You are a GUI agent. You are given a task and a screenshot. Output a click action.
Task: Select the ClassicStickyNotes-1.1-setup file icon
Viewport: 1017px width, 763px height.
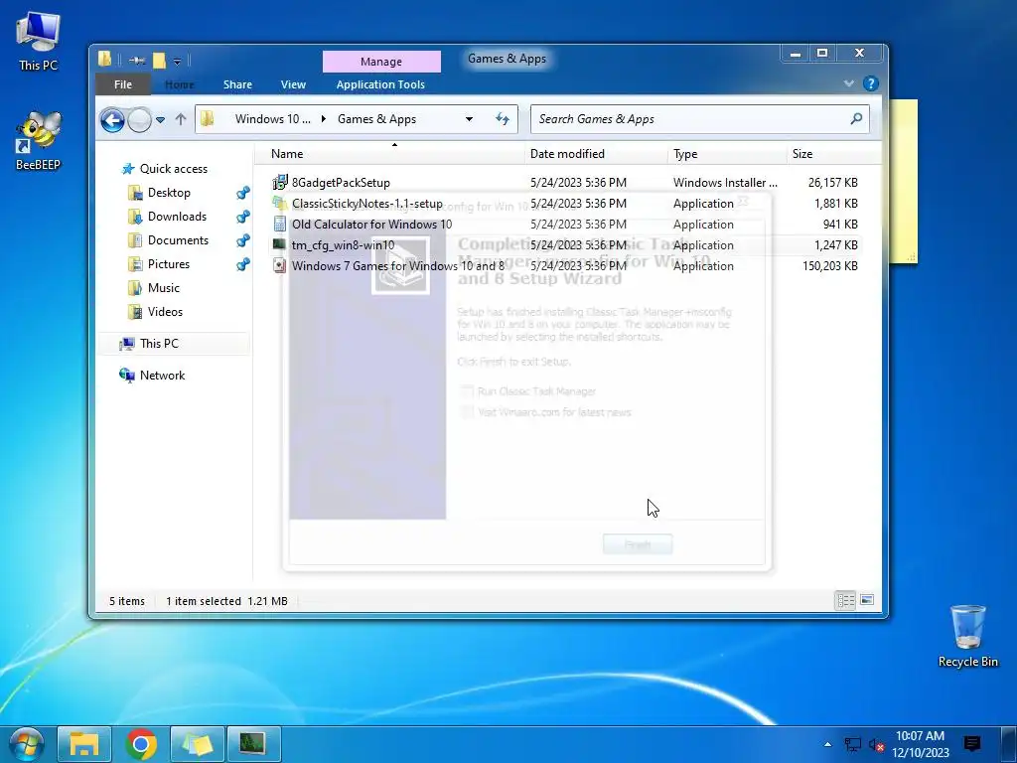[x=279, y=203]
